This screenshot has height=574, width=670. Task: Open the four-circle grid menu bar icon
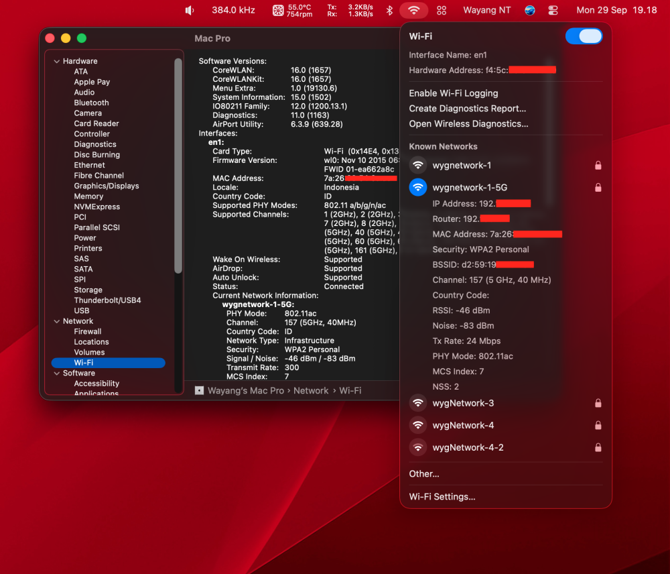(442, 10)
